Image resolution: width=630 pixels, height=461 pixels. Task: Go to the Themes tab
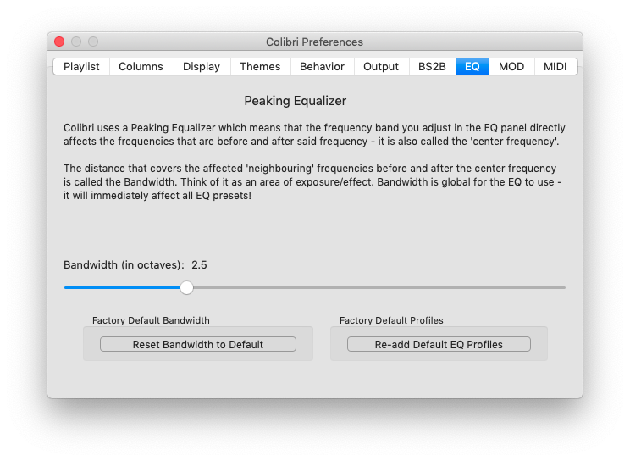click(x=260, y=66)
